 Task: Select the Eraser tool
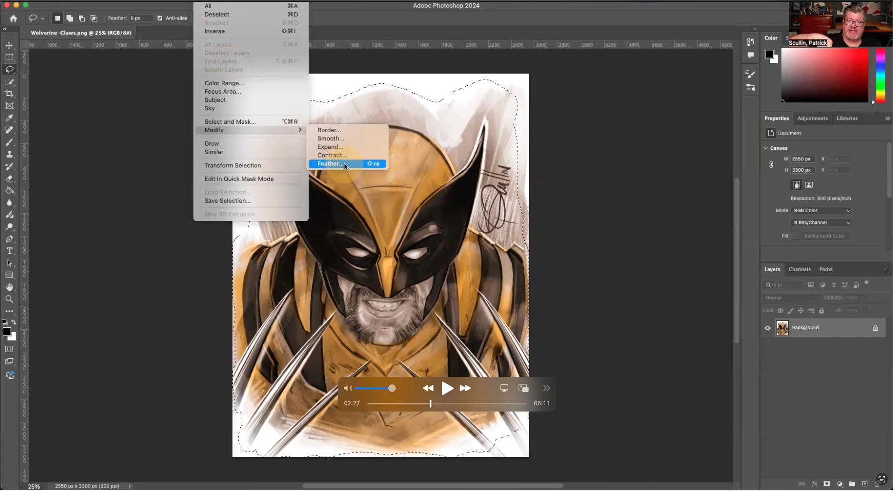(x=9, y=178)
